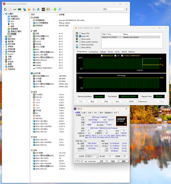Expand the 操作系统 tree node
This screenshot has height=184, width=171.
click(x=3, y=39)
